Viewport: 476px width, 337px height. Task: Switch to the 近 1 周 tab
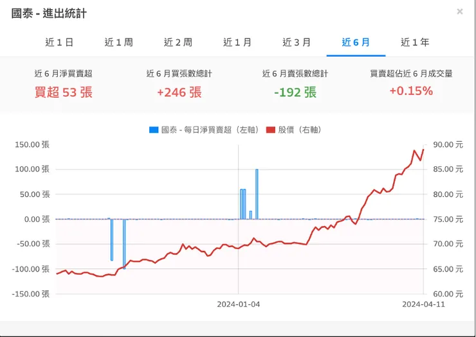119,42
